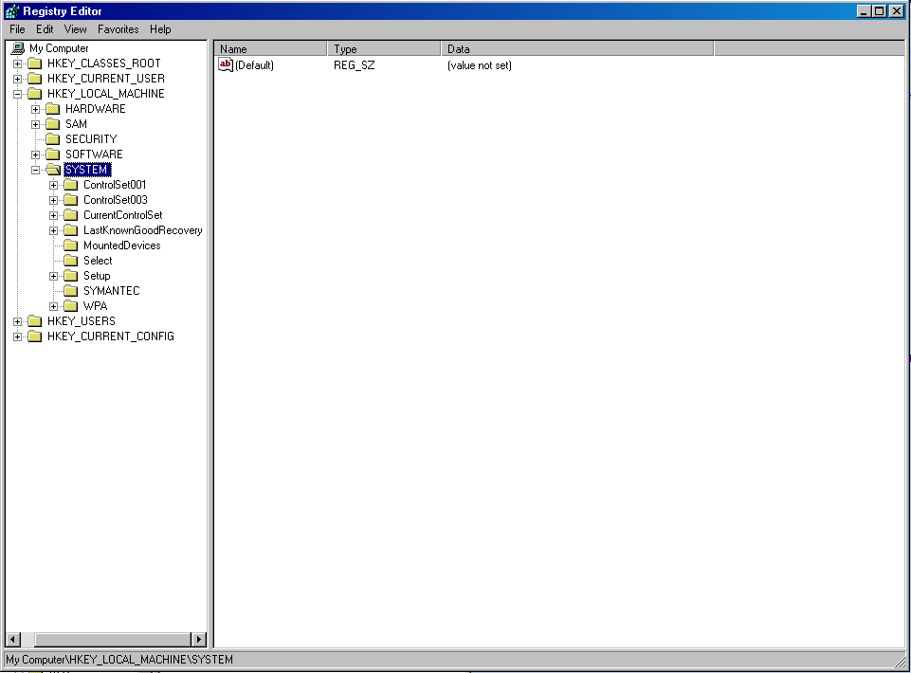Click the LastKnownGoodRecovery folder icon
This screenshot has height=673, width=911.
(x=71, y=230)
